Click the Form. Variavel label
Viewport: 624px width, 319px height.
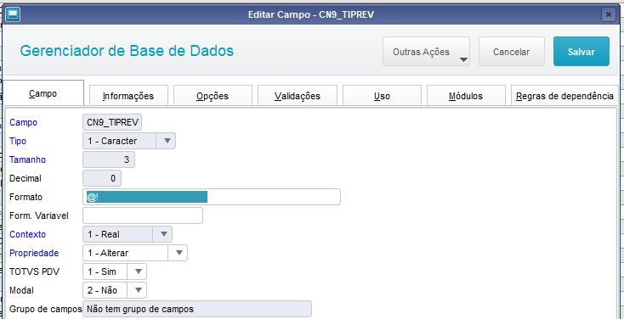pos(38,215)
